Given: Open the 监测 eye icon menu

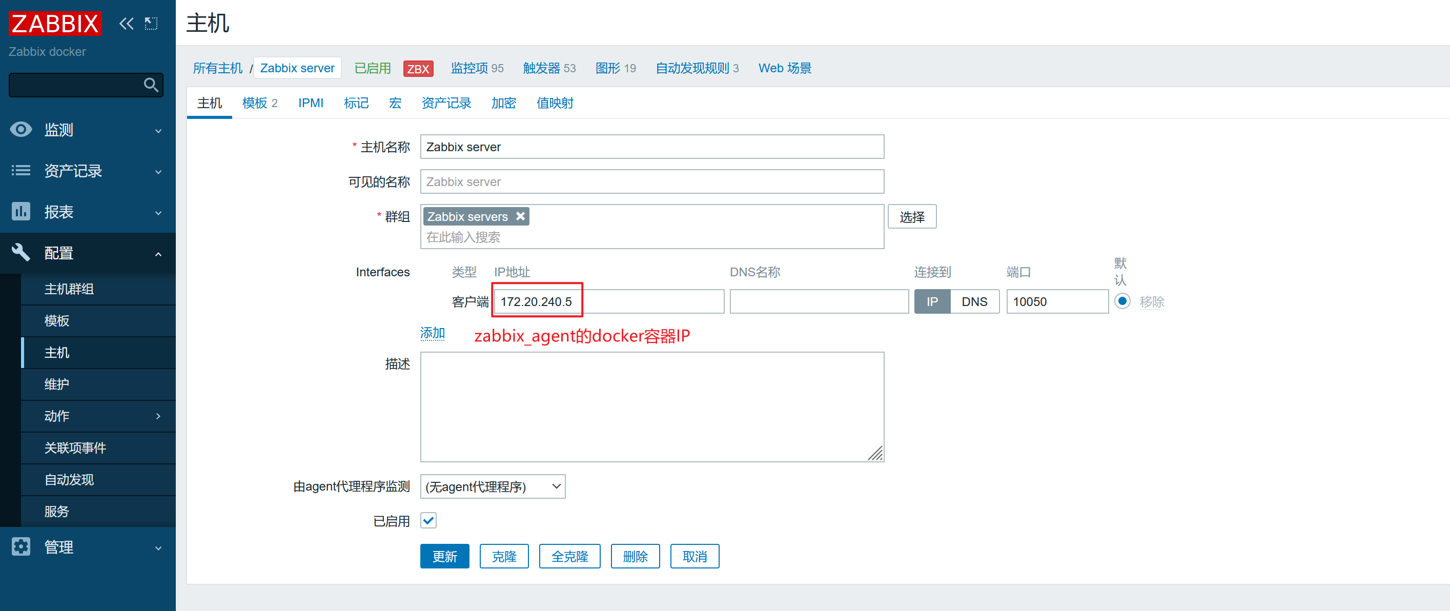Looking at the screenshot, I should pyautogui.click(x=21, y=130).
